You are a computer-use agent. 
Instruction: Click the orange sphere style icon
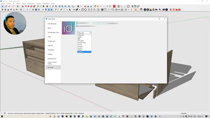(x=85, y=6)
